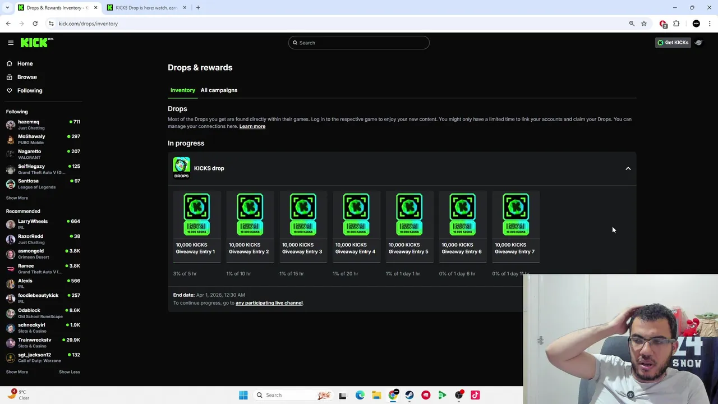Open the hamburger sidebar menu

point(11,43)
